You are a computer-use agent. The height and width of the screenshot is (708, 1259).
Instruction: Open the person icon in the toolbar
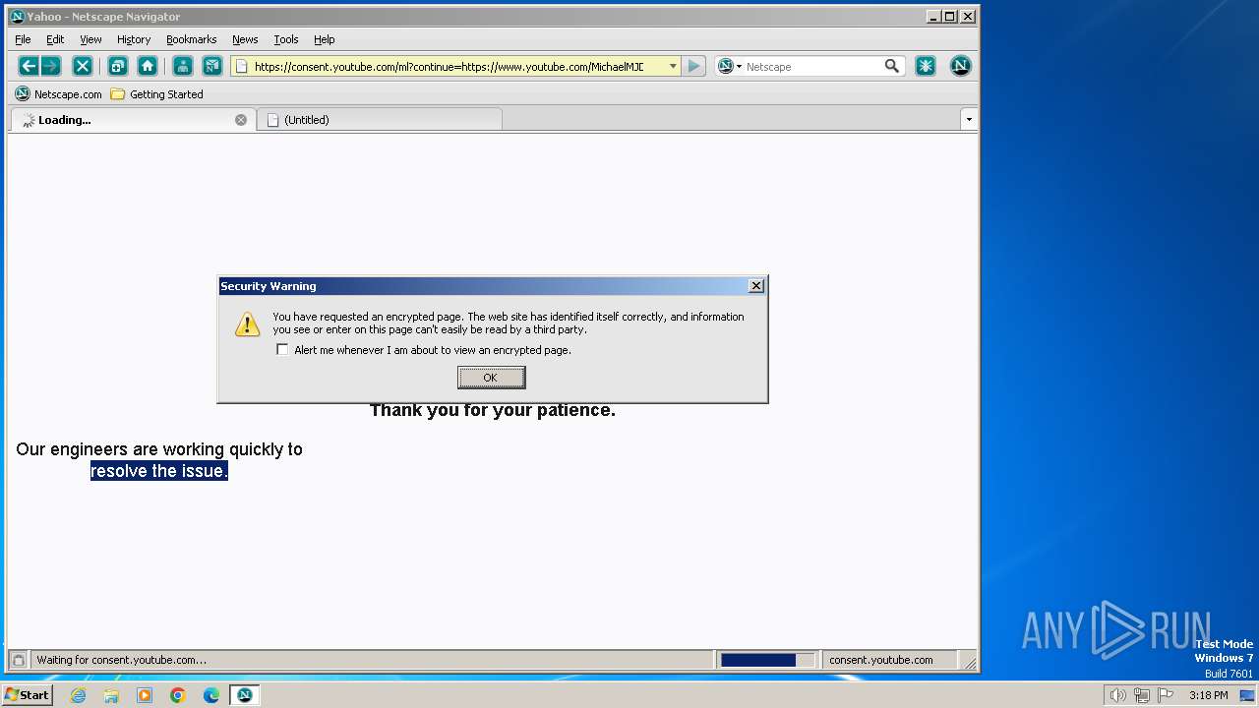pos(182,66)
